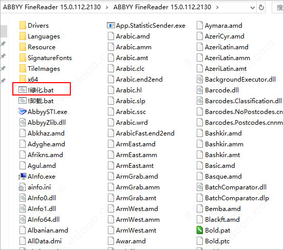Viewport: 284px width, 250px height.
Task: Click the App.StatisticSender.exe application icon
Action: tap(110, 25)
